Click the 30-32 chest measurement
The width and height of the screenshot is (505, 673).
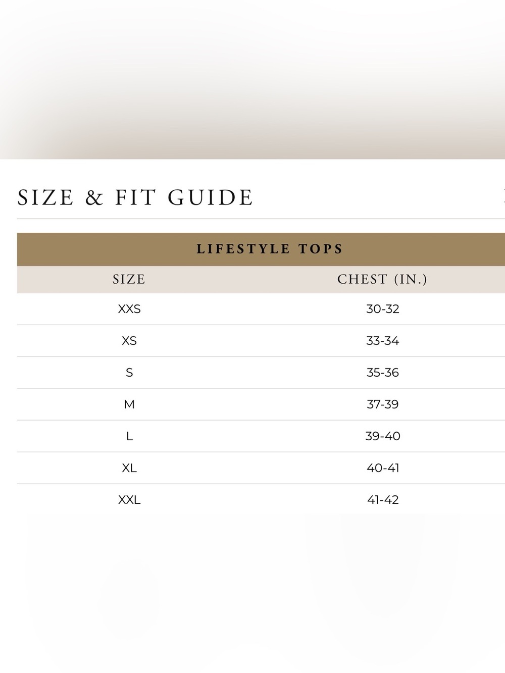pos(383,309)
